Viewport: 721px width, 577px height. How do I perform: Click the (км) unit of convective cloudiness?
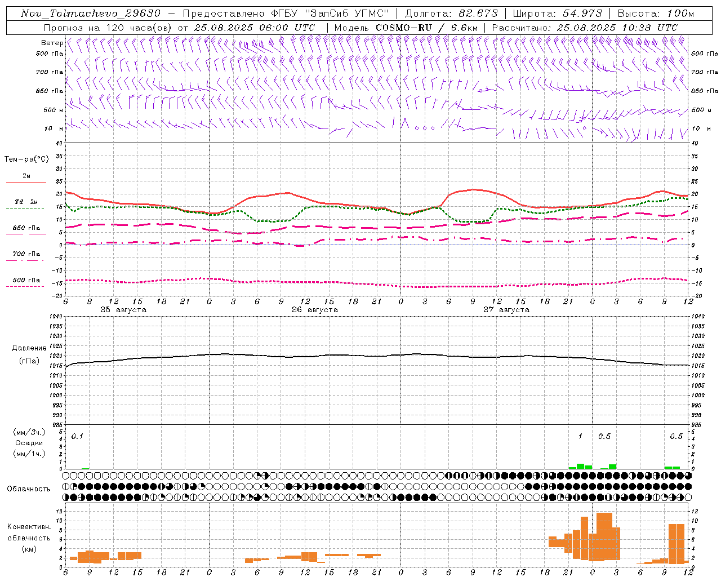(29, 549)
